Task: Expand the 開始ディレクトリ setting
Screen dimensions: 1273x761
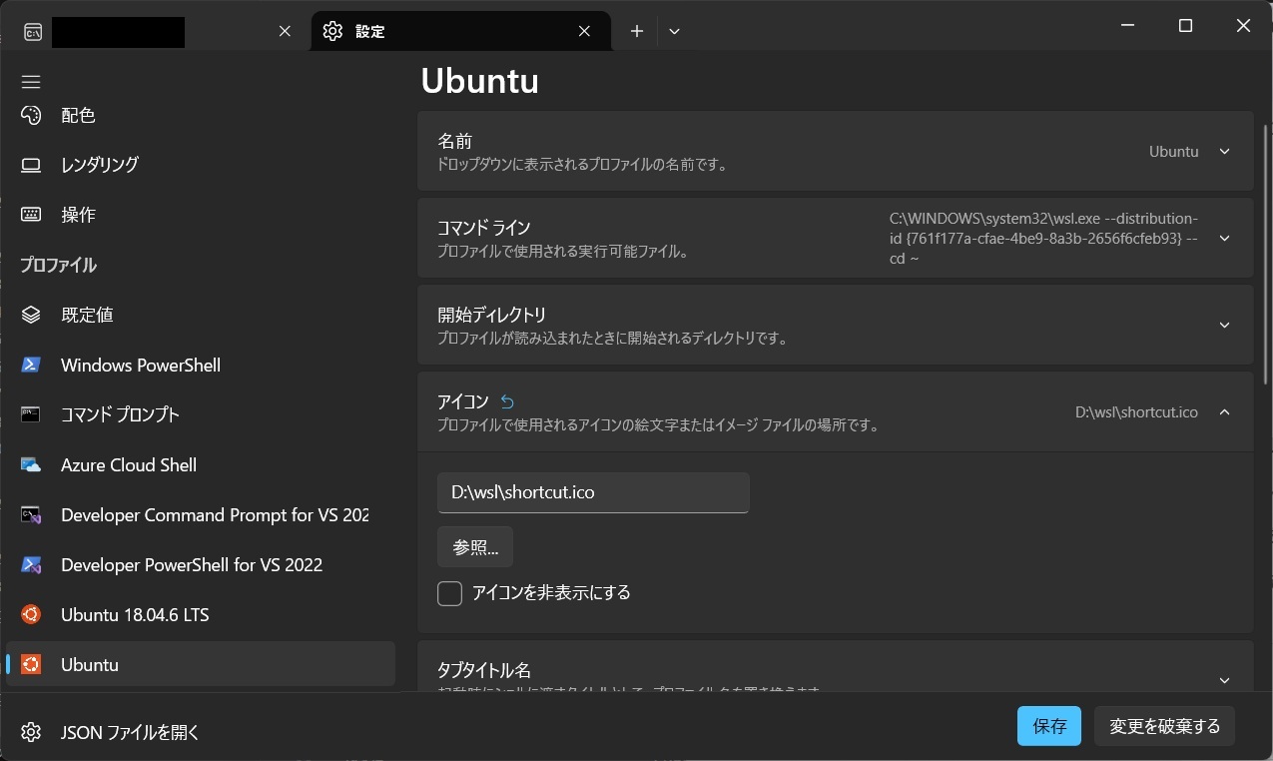Action: click(1225, 326)
